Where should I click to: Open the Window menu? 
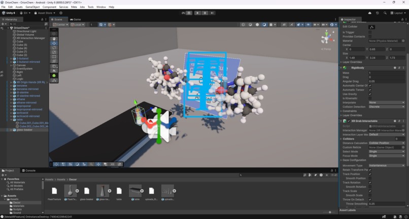coord(101,7)
